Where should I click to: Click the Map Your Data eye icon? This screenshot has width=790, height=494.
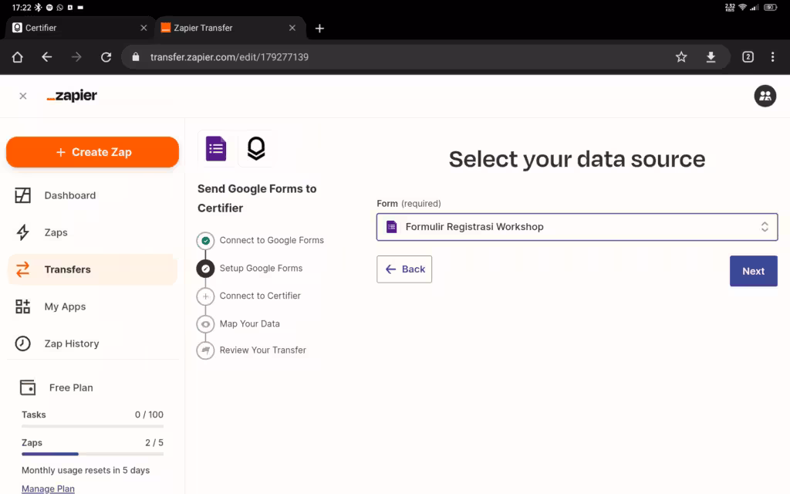point(205,324)
